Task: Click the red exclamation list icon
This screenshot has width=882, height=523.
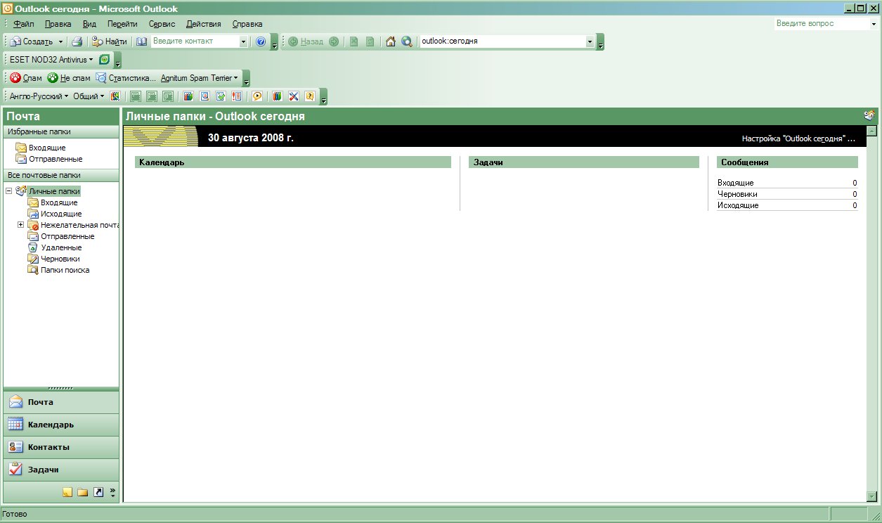Action: click(237, 96)
